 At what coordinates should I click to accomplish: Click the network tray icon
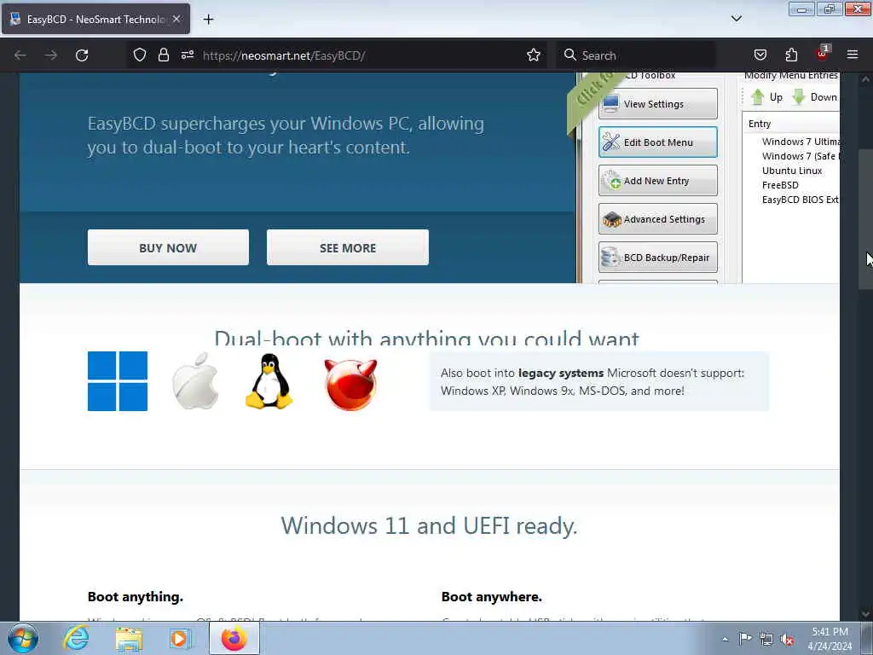[x=766, y=639]
